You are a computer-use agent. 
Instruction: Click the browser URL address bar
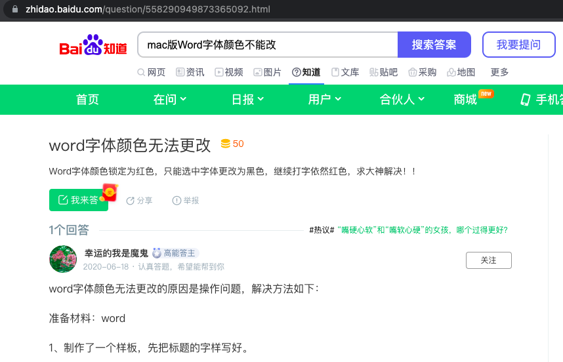(x=148, y=9)
